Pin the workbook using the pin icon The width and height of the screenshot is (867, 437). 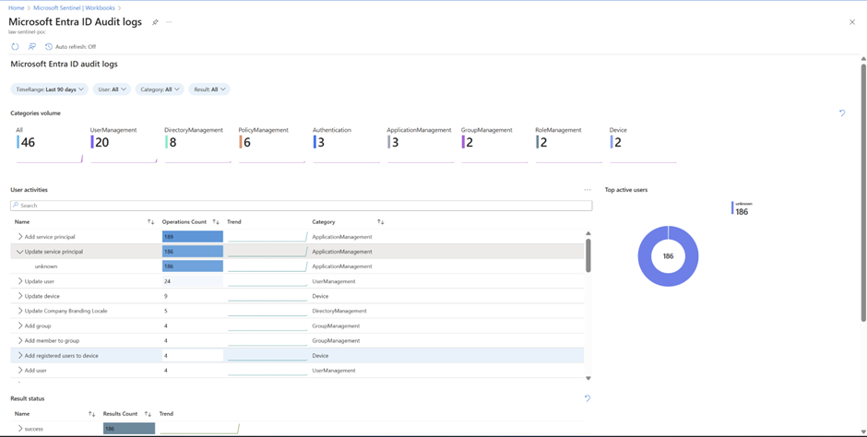coord(155,22)
